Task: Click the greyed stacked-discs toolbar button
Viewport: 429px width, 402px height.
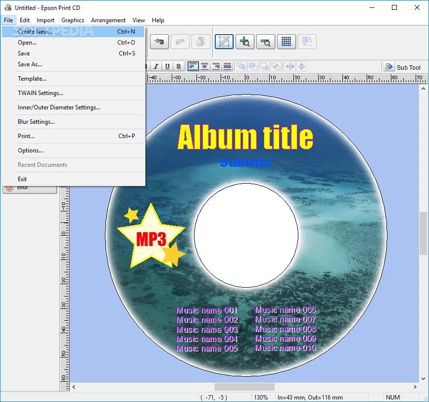Action: (201, 42)
